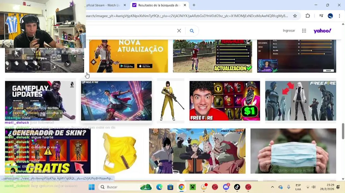Screen dimensions: 345x193
Task: Open the clock showing 23:29
Action: click(x=327, y=187)
